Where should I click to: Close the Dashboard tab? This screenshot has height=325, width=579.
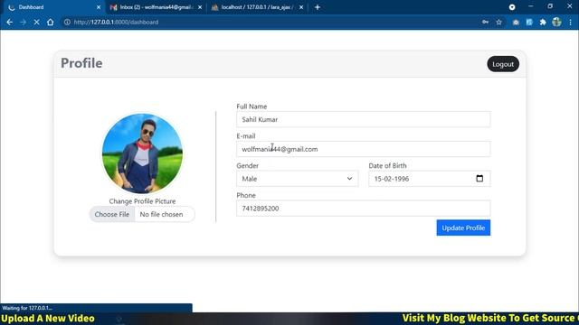point(99,7)
